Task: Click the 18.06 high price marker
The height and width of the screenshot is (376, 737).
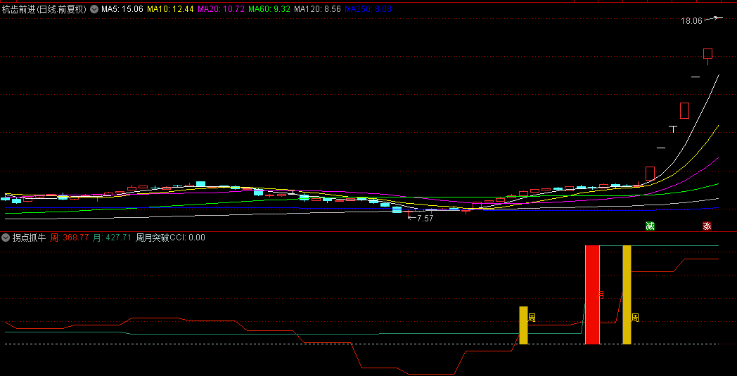Action: click(x=691, y=21)
